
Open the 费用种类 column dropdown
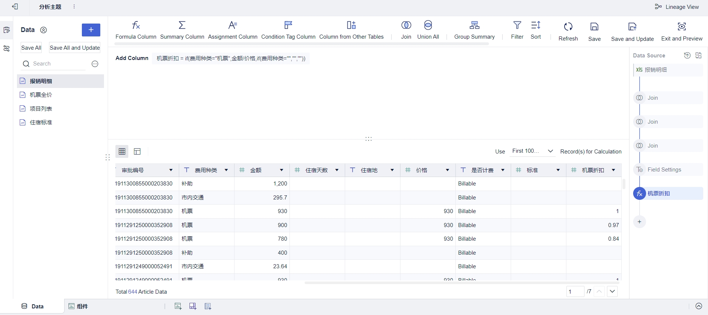(x=226, y=170)
